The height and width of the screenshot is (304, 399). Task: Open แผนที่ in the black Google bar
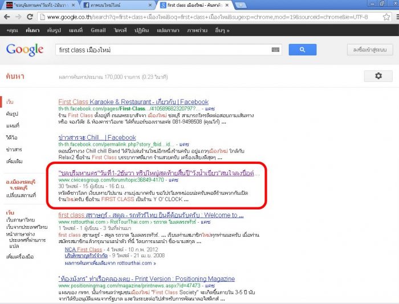coord(76,30)
